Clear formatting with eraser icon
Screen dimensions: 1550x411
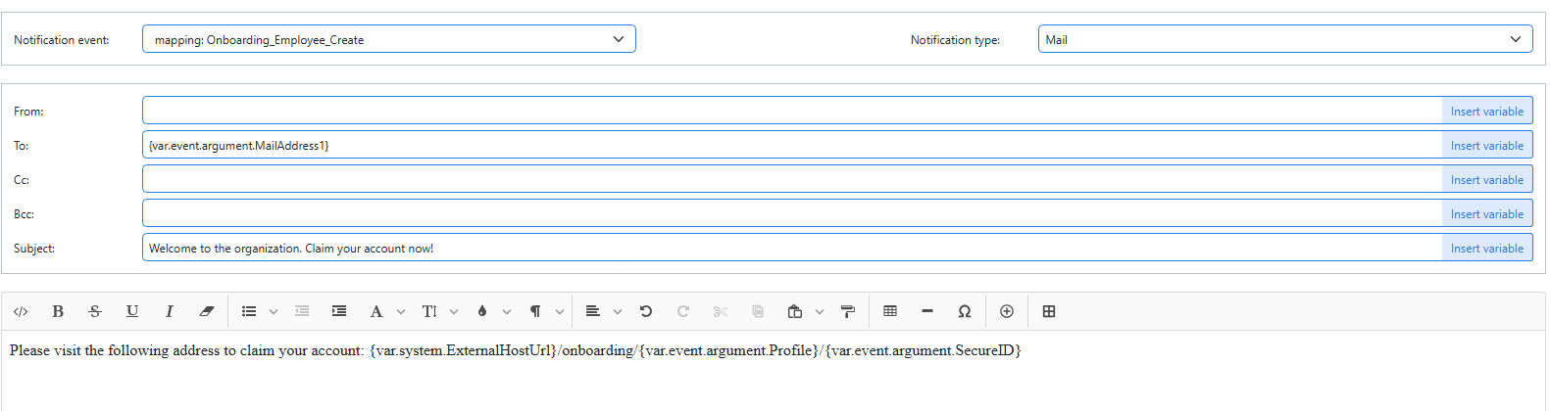point(206,311)
